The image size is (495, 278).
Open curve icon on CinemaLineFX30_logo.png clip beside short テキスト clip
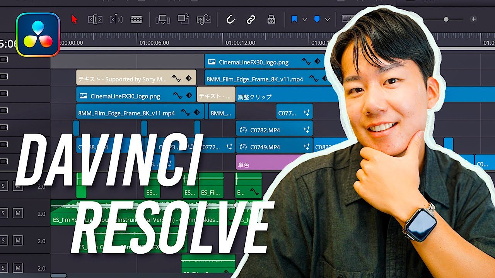pyautogui.click(x=178, y=96)
